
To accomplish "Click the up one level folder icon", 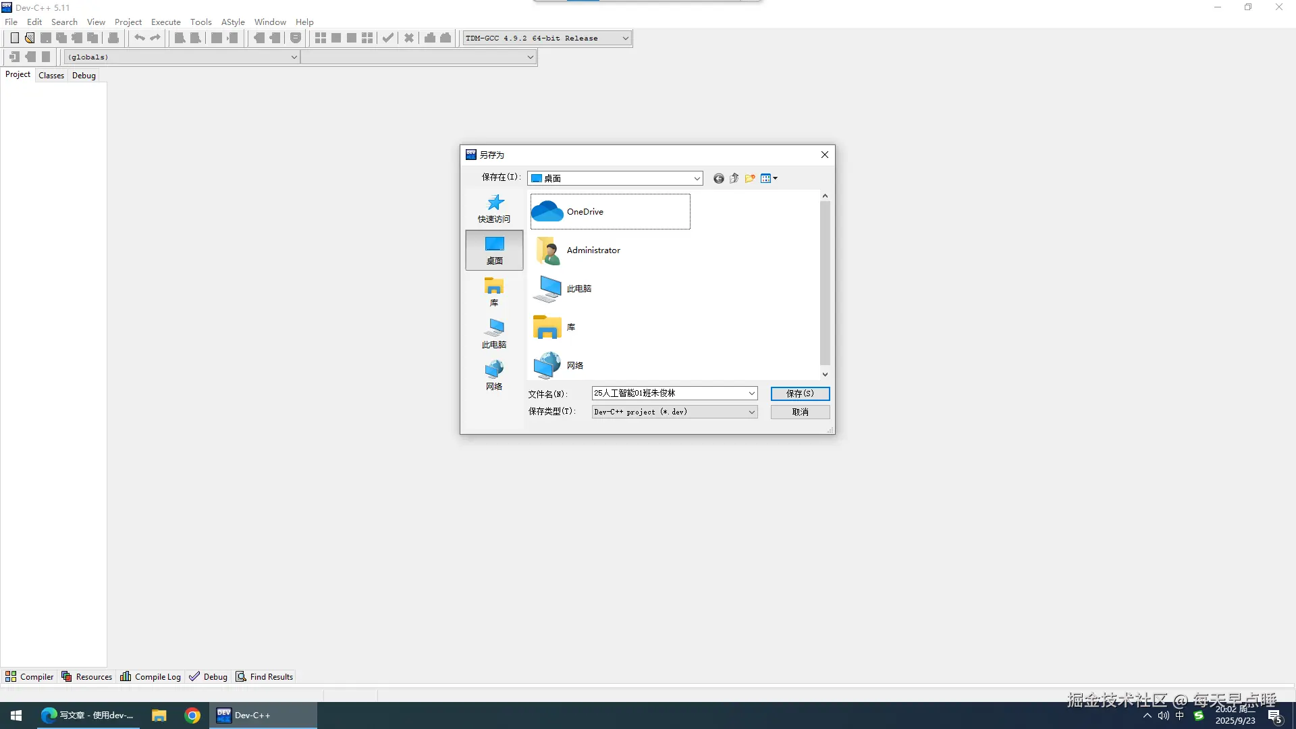I will click(x=734, y=178).
